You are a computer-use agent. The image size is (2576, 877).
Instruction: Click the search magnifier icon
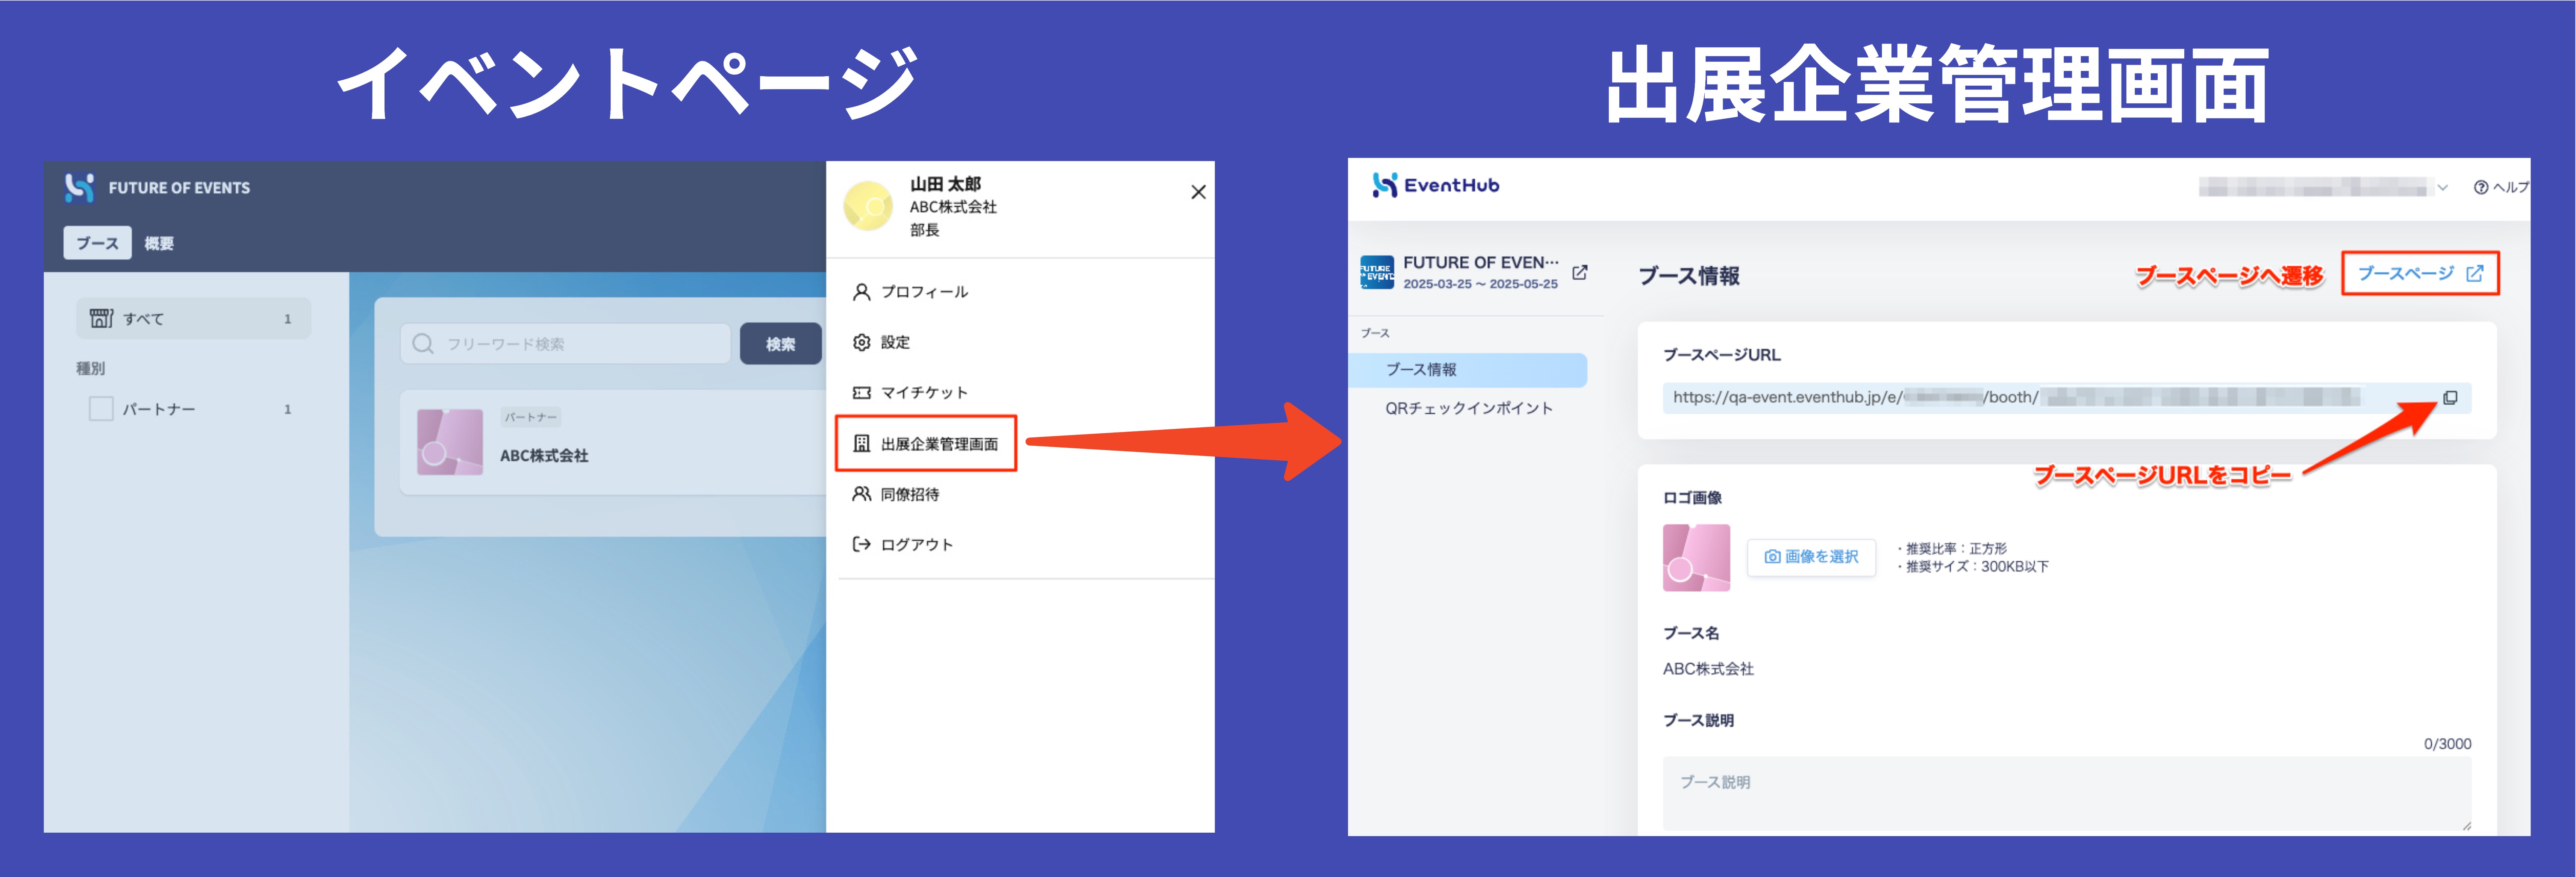click(x=423, y=344)
